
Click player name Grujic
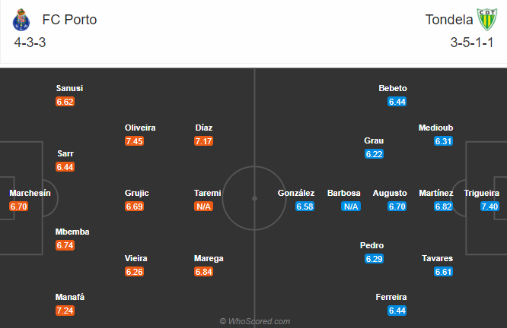coord(137,193)
